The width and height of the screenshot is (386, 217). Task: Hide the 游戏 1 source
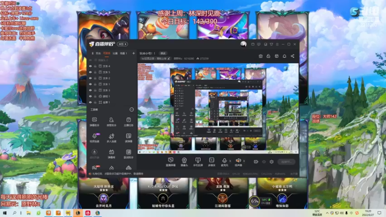(x=90, y=96)
